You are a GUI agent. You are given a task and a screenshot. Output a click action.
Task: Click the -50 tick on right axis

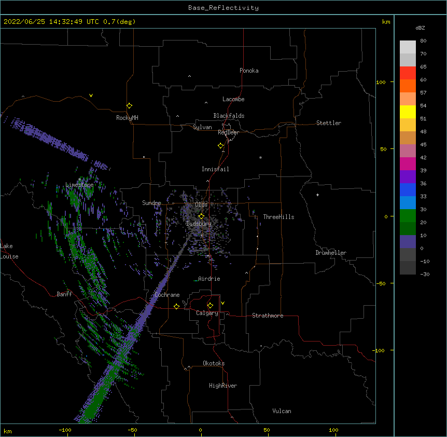(381, 283)
